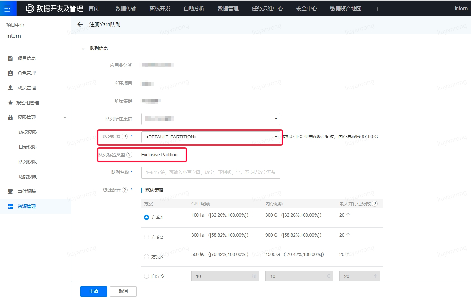
Task: Select the 方案2 resource plan
Action: tap(146, 237)
